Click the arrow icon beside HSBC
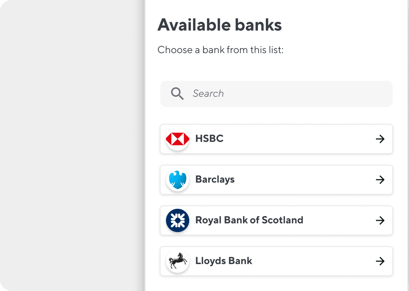Viewport: 409px width, 291px height. (380, 139)
